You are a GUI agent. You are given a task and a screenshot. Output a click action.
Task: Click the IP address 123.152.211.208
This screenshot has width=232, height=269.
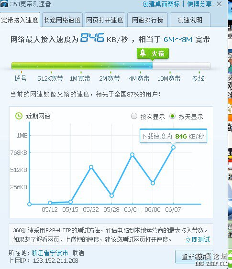[55, 260]
